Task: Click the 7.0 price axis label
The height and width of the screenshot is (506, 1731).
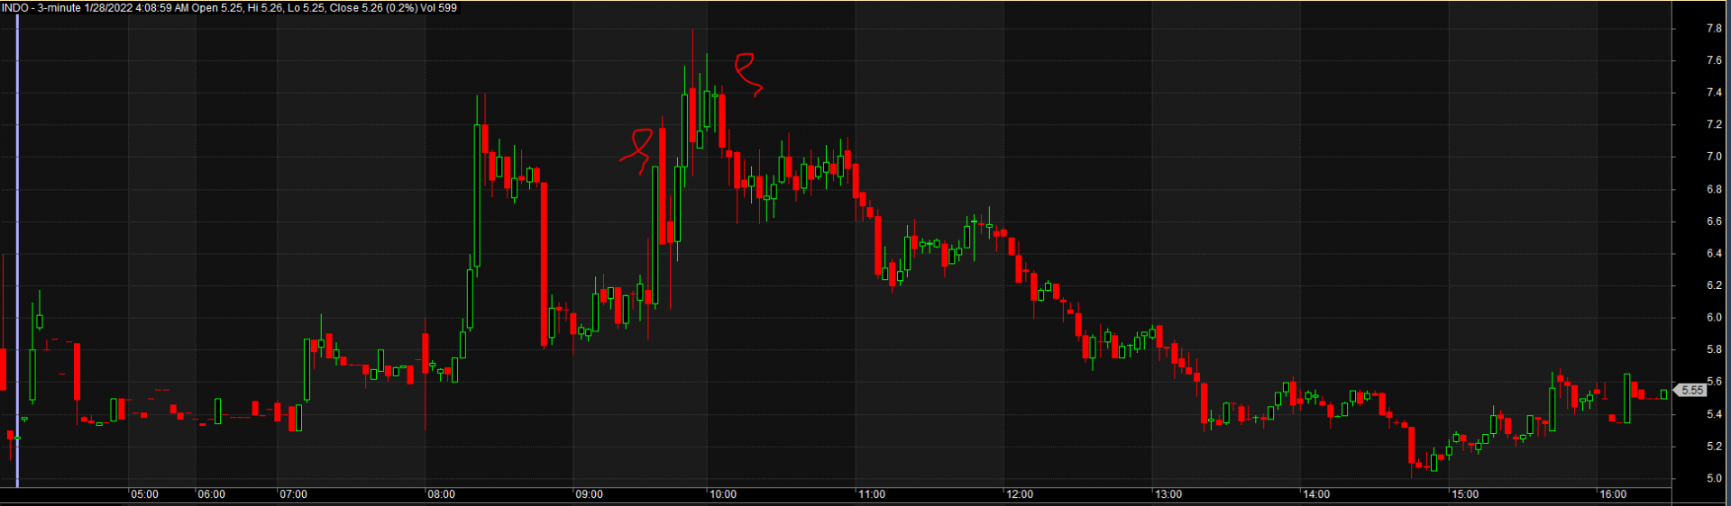Action: [1714, 158]
